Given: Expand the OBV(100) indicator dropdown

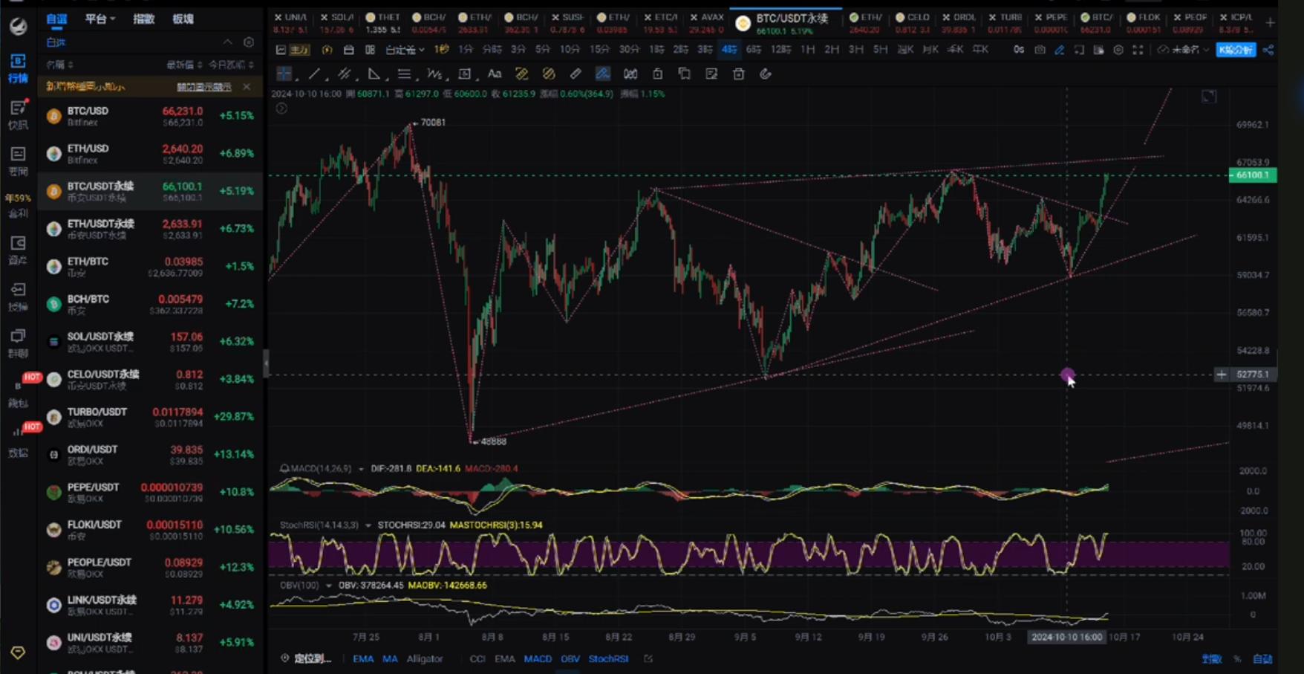Looking at the screenshot, I should [x=328, y=586].
